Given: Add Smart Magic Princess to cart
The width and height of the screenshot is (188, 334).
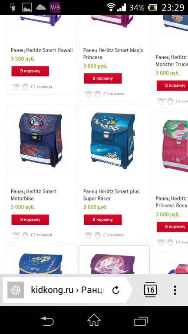Looking at the screenshot, I should pyautogui.click(x=103, y=79).
